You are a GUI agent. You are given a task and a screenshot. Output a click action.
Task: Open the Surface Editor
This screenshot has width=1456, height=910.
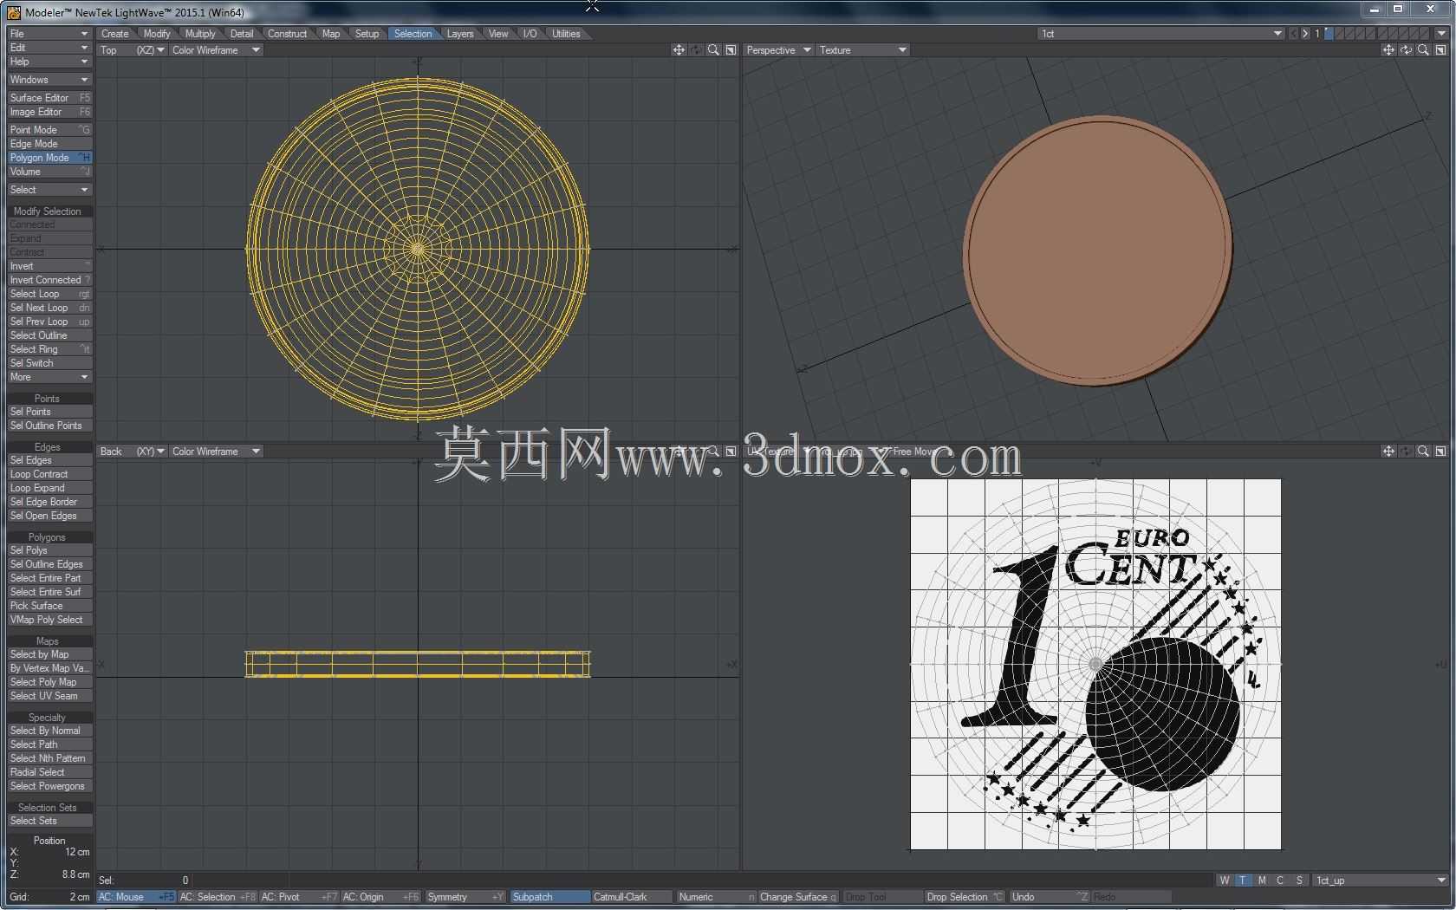[x=49, y=98]
